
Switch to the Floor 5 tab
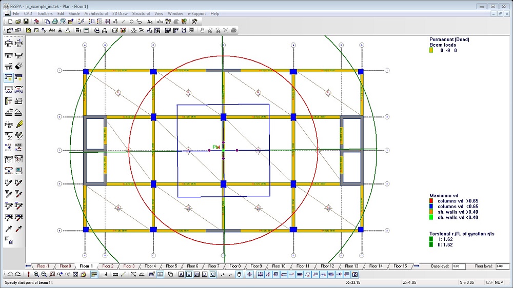coord(171,266)
